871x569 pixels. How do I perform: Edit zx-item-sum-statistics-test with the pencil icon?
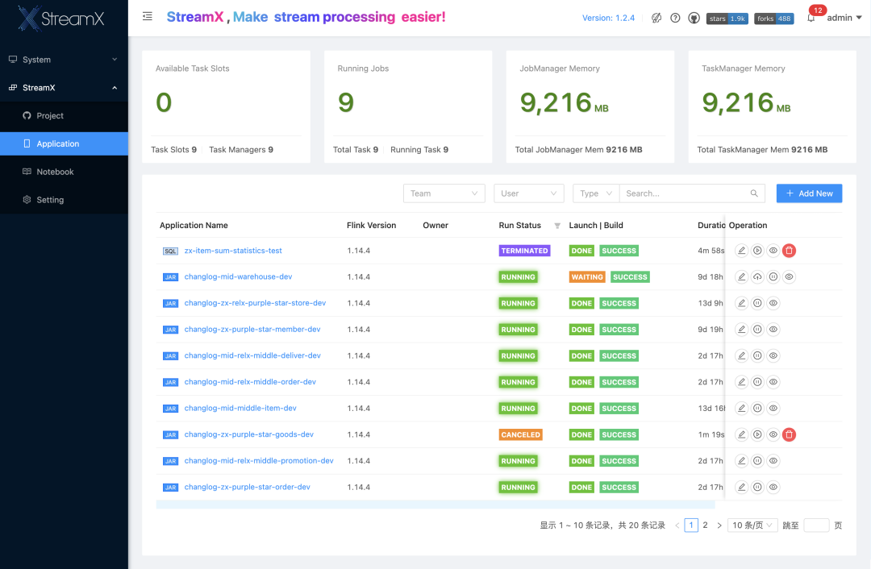741,250
